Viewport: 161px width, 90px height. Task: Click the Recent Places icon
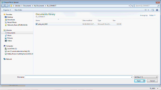click(6, 22)
